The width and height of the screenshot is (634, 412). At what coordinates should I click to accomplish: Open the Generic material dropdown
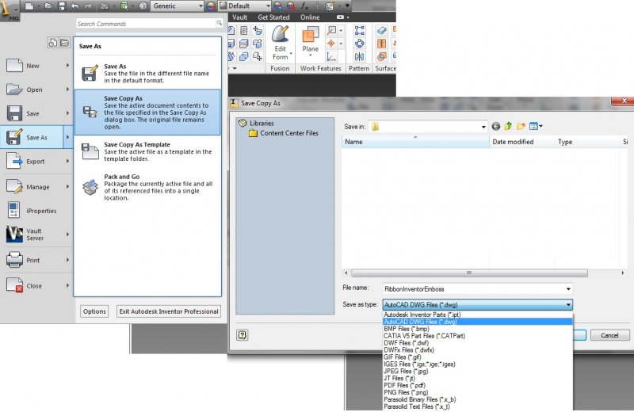177,6
